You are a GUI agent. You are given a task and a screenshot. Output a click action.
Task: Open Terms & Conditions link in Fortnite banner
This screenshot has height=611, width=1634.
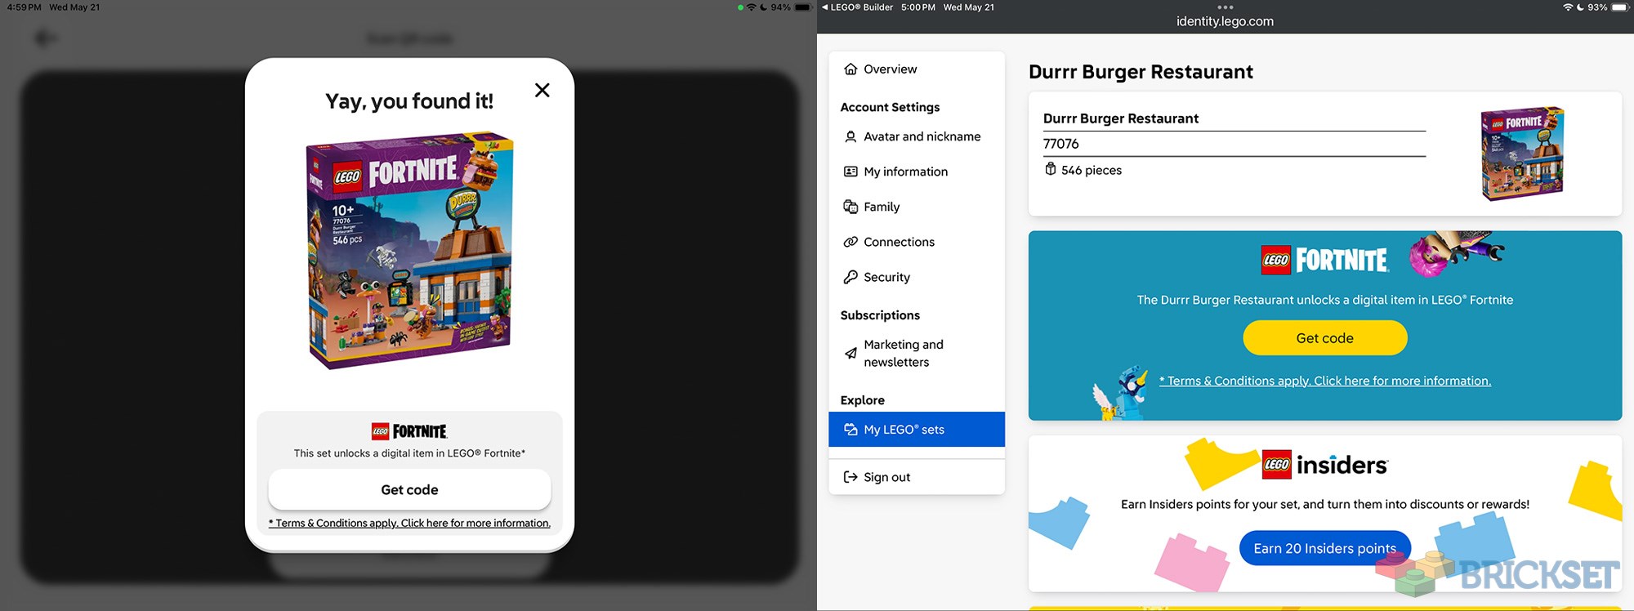pos(1324,381)
